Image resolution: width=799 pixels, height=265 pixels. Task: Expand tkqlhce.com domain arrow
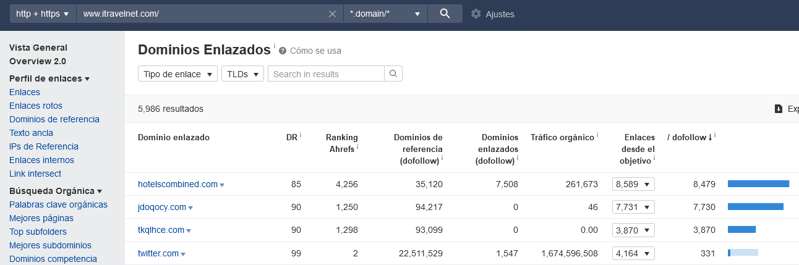click(x=189, y=231)
